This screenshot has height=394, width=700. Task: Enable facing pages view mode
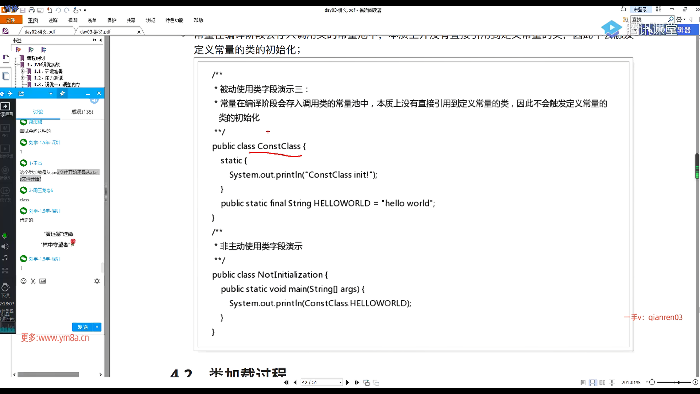coord(602,382)
